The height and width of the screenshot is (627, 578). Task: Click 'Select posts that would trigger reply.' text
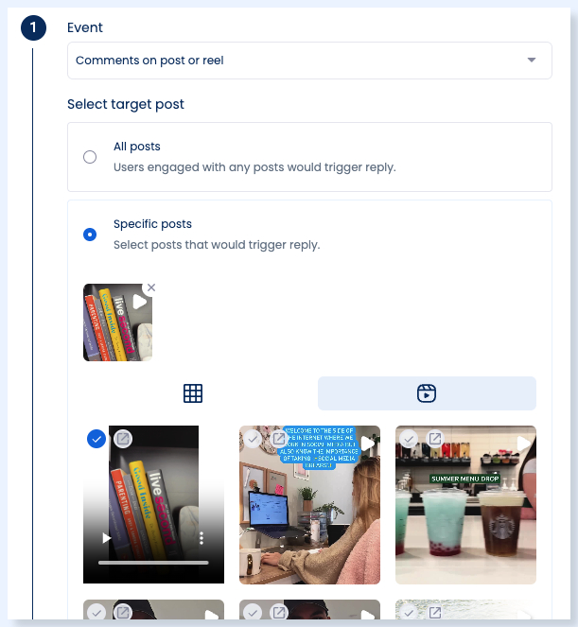(x=217, y=245)
